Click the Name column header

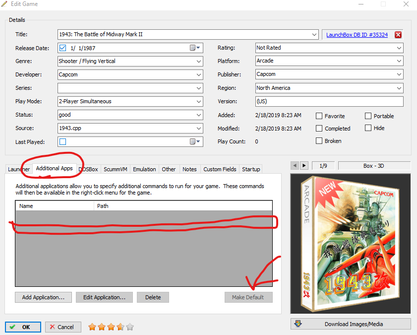pos(55,206)
